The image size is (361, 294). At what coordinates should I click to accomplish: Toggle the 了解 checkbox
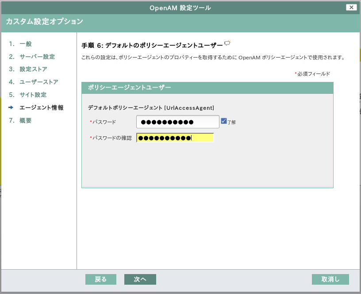[x=224, y=120]
